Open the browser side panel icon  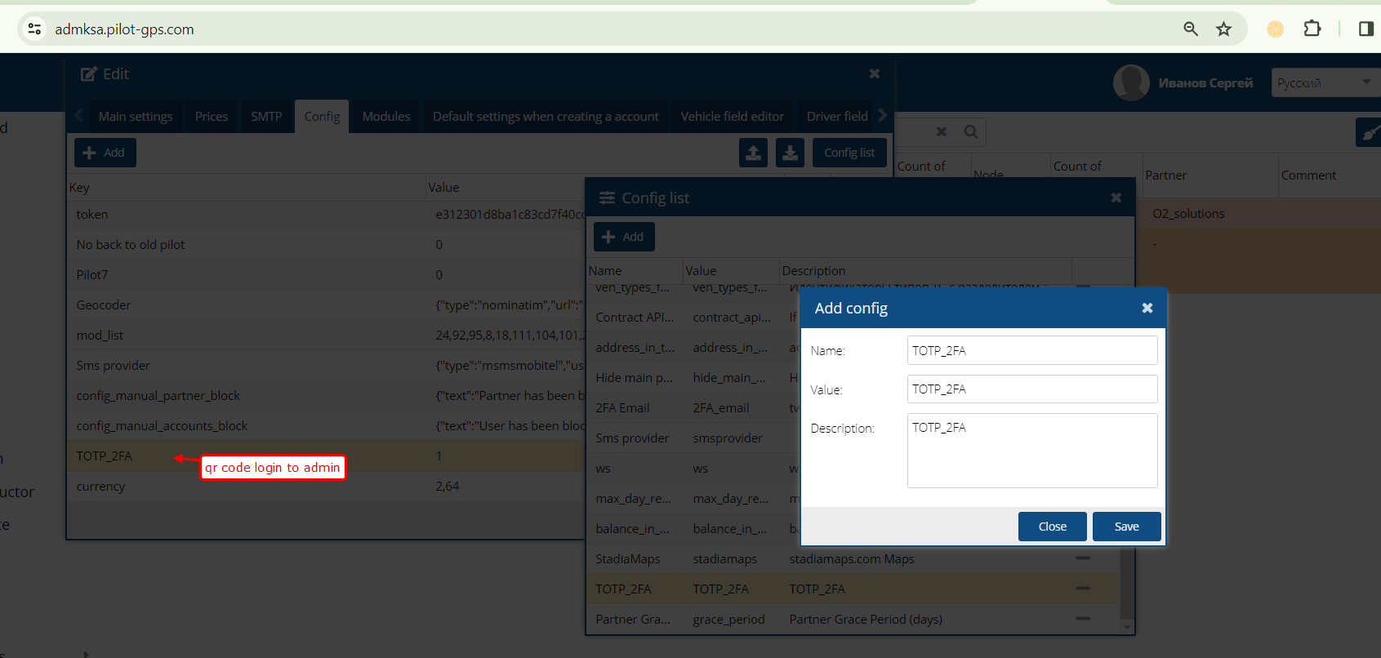[1365, 29]
